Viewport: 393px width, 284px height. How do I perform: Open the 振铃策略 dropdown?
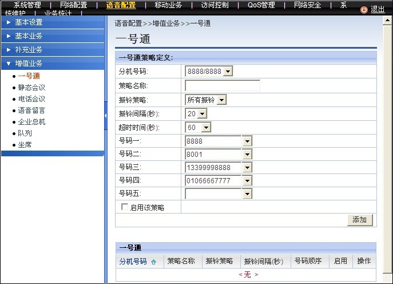point(222,100)
